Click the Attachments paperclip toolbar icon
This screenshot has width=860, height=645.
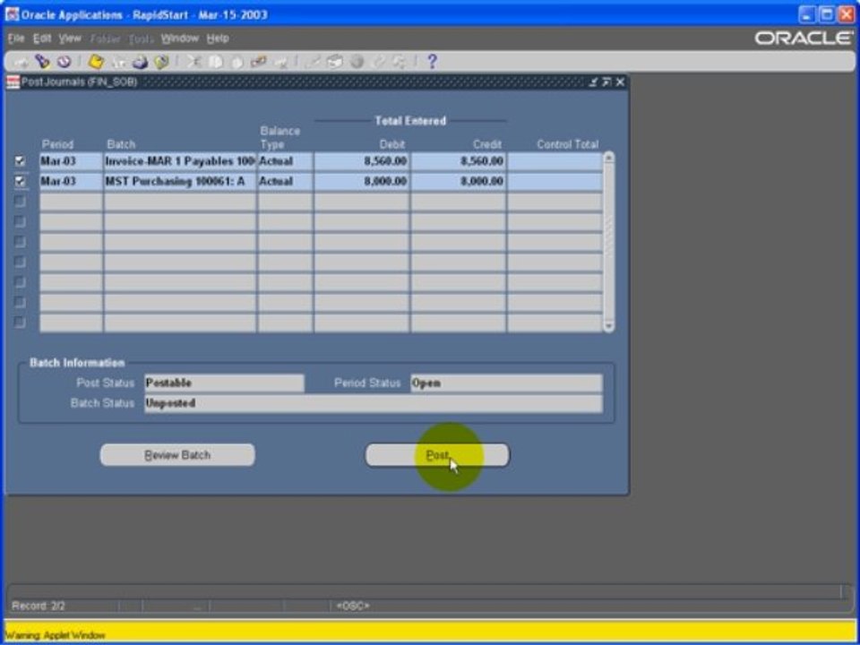(x=378, y=62)
